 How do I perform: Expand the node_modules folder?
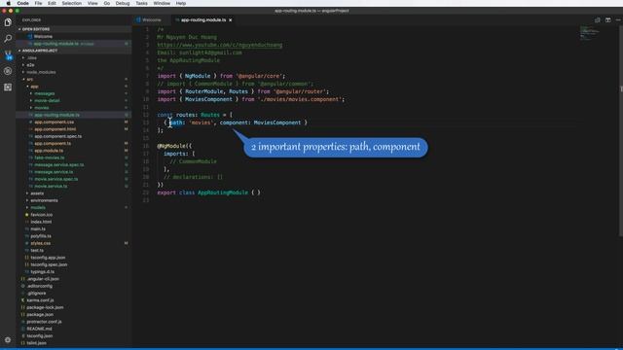pos(41,72)
